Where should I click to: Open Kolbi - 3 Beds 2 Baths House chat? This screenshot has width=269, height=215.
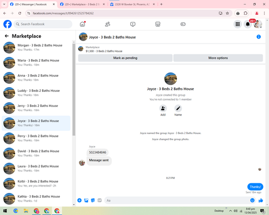click(36, 183)
